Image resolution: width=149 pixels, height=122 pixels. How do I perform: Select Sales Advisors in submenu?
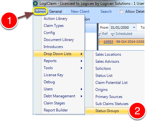[115, 61]
